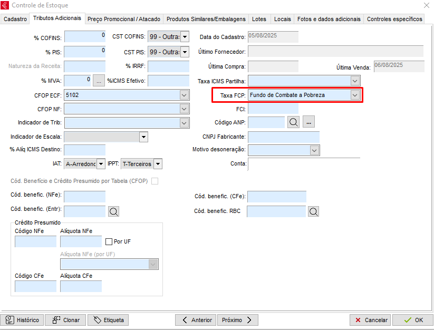This screenshot has height=330, width=434.
Task: Switch to the Cadastro tab
Action: [15, 19]
